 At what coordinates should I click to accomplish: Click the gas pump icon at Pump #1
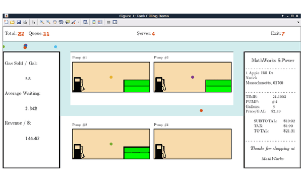pos(79,84)
